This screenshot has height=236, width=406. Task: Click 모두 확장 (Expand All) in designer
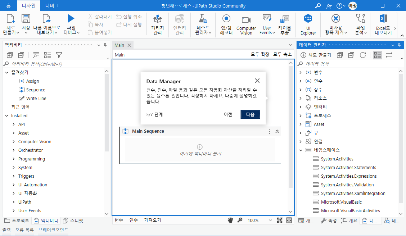260,54
